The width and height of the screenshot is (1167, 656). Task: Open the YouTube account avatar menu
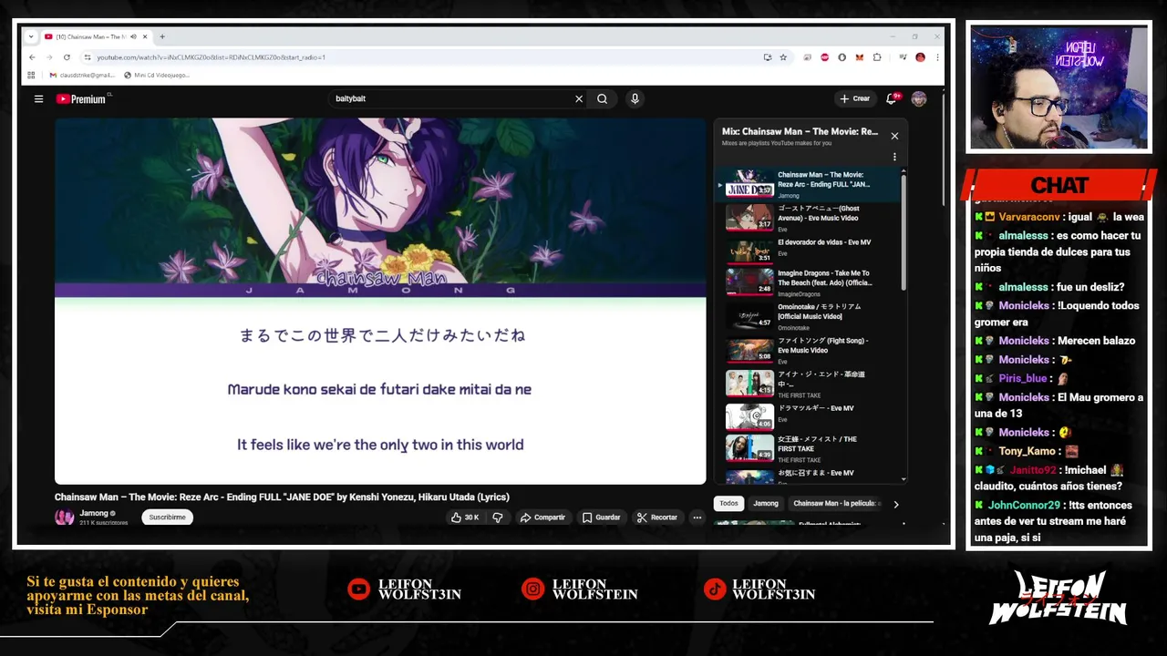coord(918,98)
